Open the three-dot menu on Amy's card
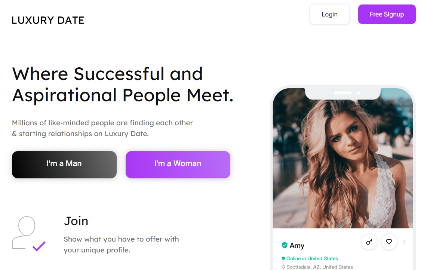 coord(404,242)
